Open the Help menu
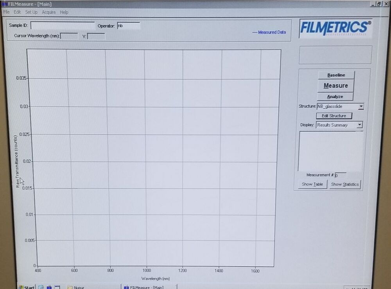 tap(64, 12)
